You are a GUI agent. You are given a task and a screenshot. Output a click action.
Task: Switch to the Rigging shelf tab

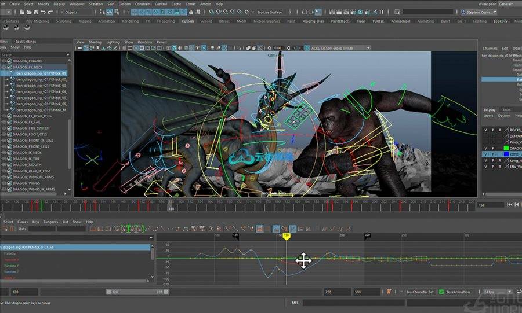pos(85,21)
